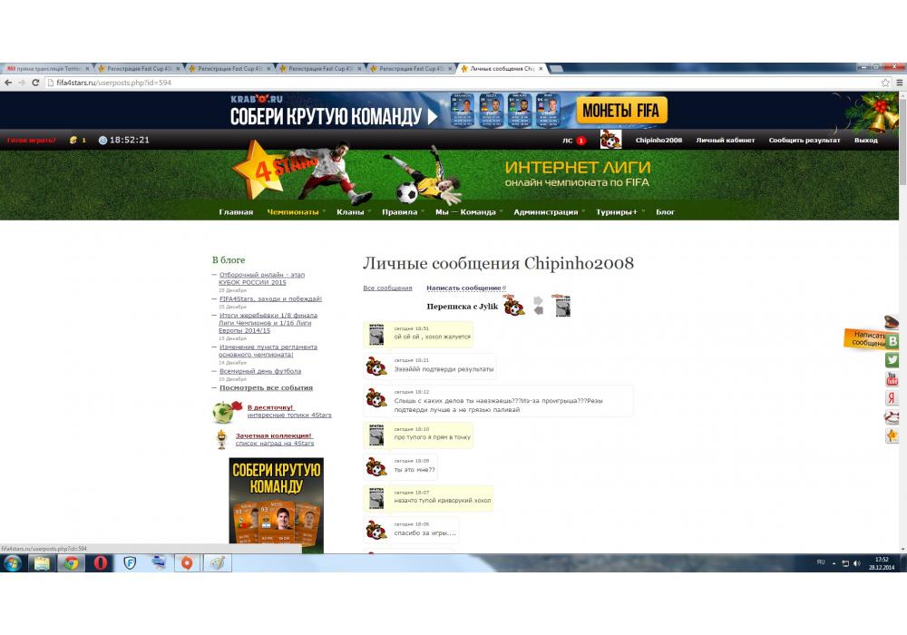907x635 pixels.
Task: Open Opera from the taskbar
Action: pos(100,562)
